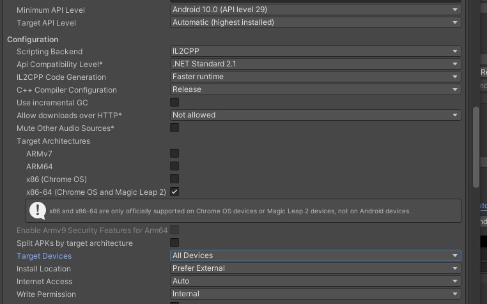Viewport: 487px width, 304px height.
Task: Enable the x86 (Chrome OS) checkbox
Action: [174, 179]
